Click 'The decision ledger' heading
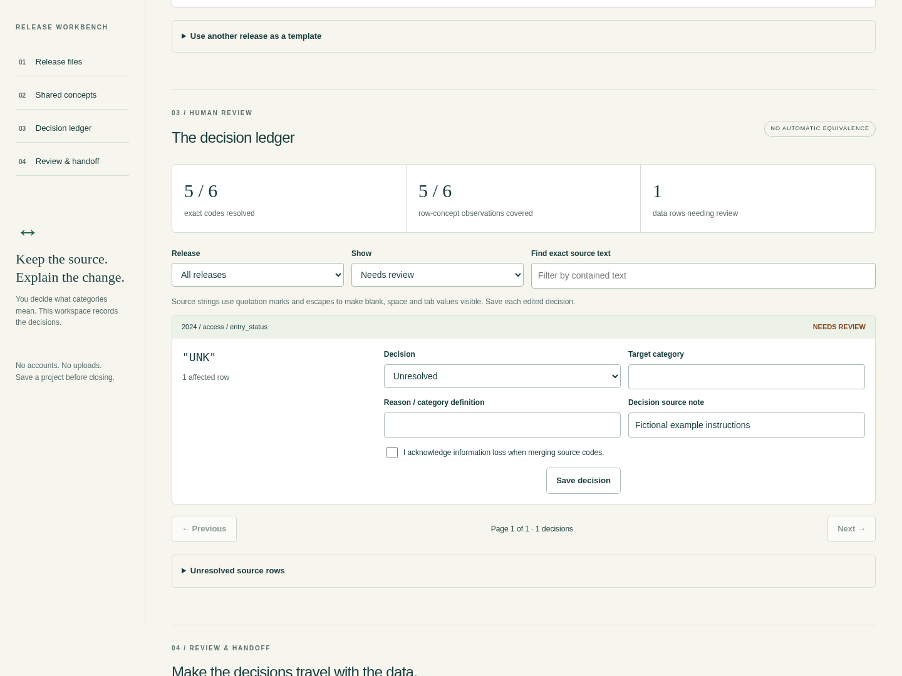Screen dimensions: 902x676 point(233,138)
